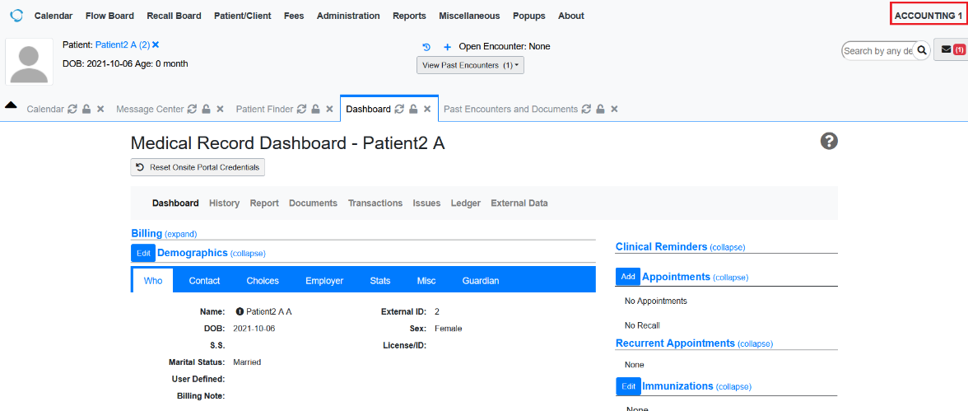Screen dimensions: 968x411
Task: Lock the Calendar tab
Action: click(87, 110)
